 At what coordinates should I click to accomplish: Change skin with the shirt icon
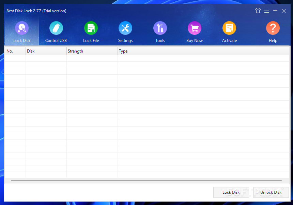point(258,11)
